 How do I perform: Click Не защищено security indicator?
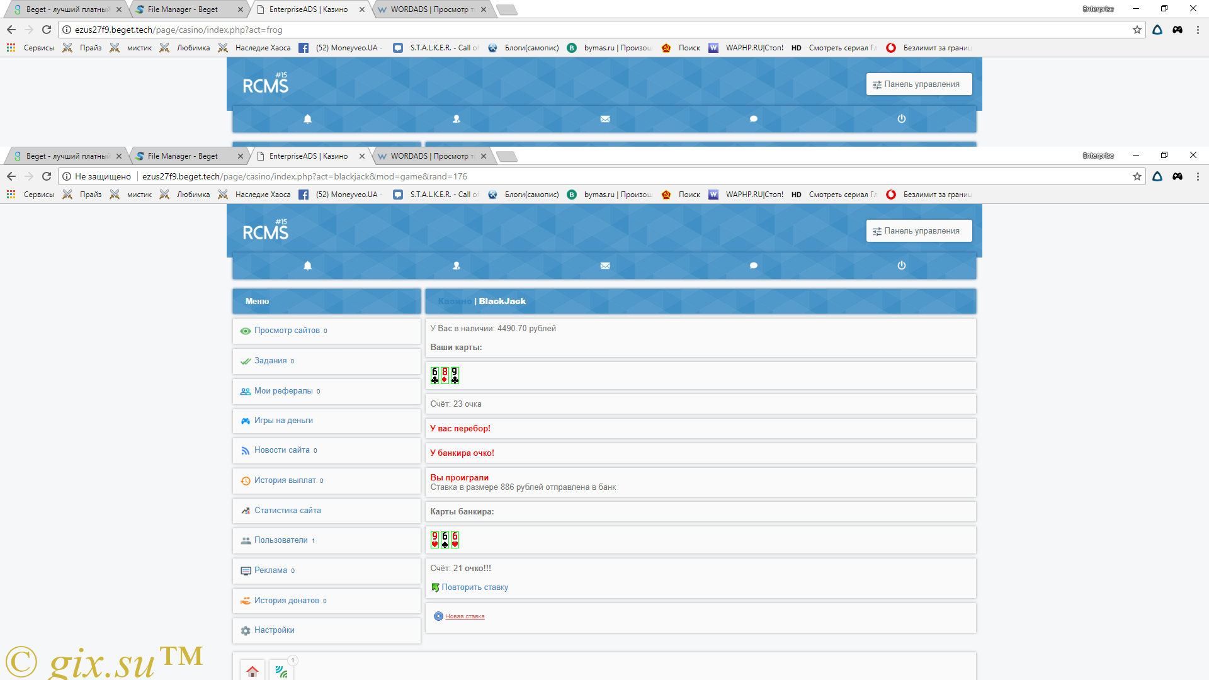pos(97,176)
